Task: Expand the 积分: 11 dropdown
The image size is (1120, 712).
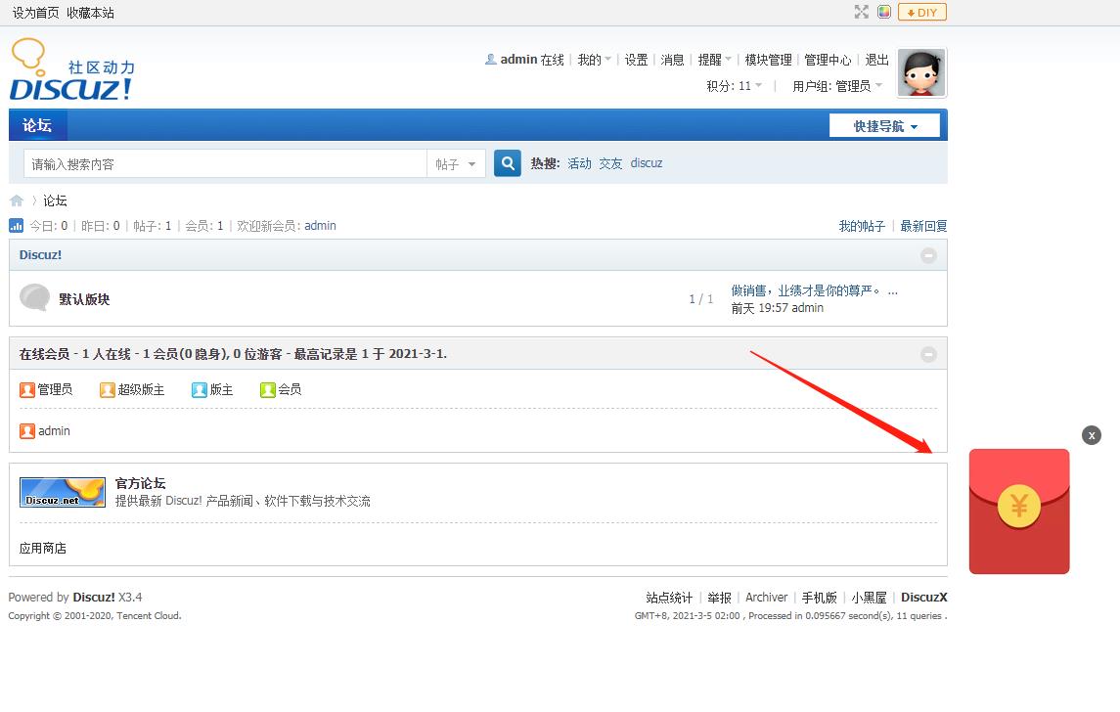Action: [735, 86]
